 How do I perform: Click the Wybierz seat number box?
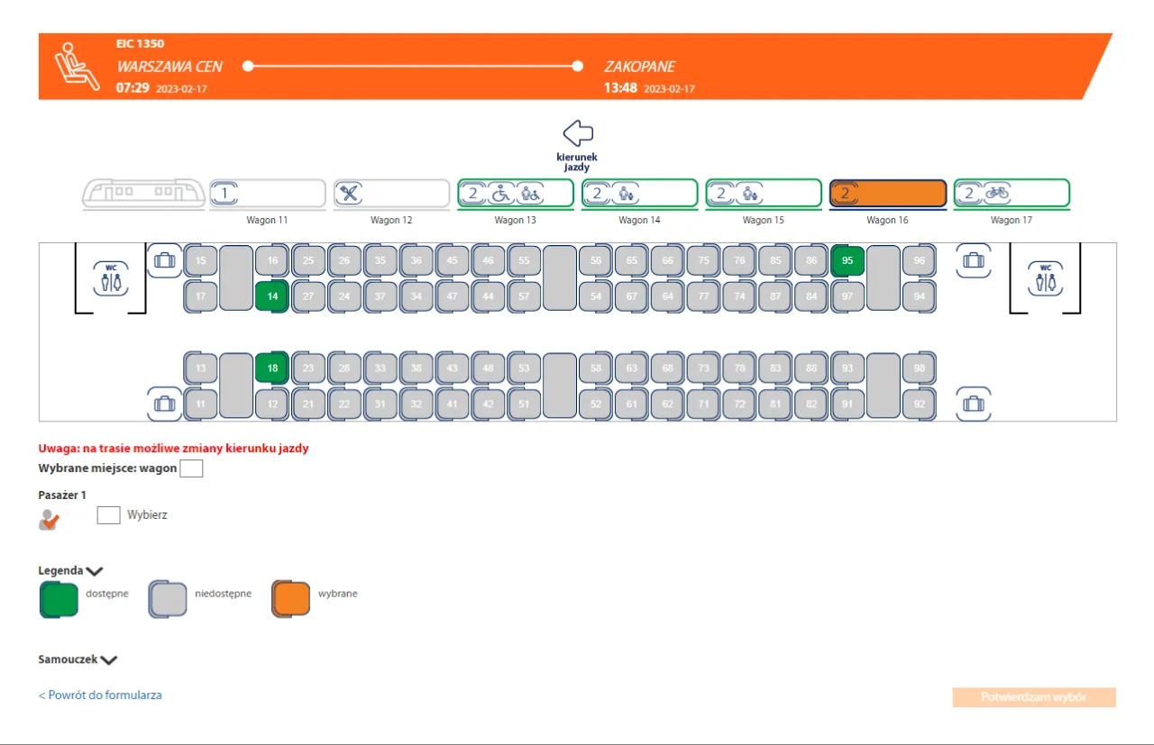108,515
